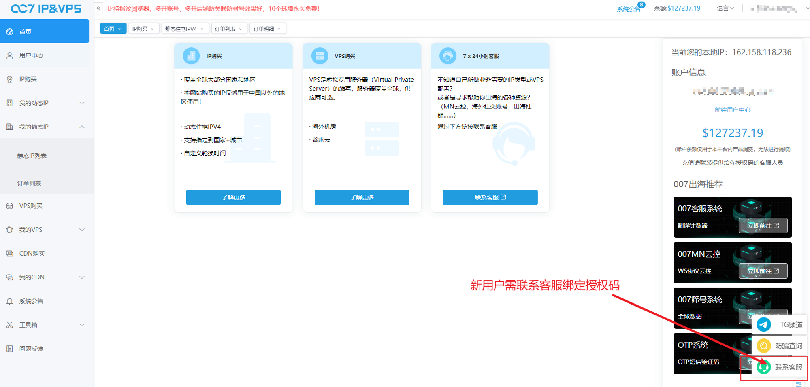Select the IP购买 location icon in sidebar
This screenshot has width=810, height=387.
point(9,79)
